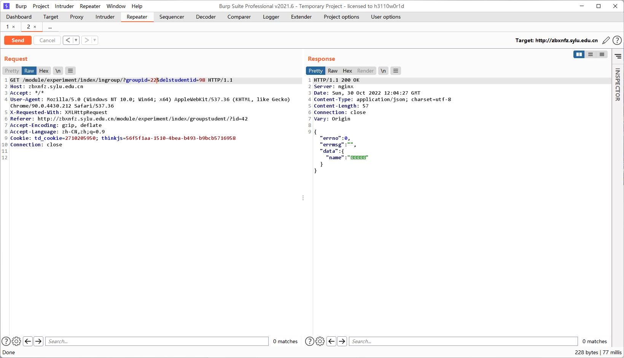Switch response view to Hex
The image size is (624, 358).
coord(347,71)
